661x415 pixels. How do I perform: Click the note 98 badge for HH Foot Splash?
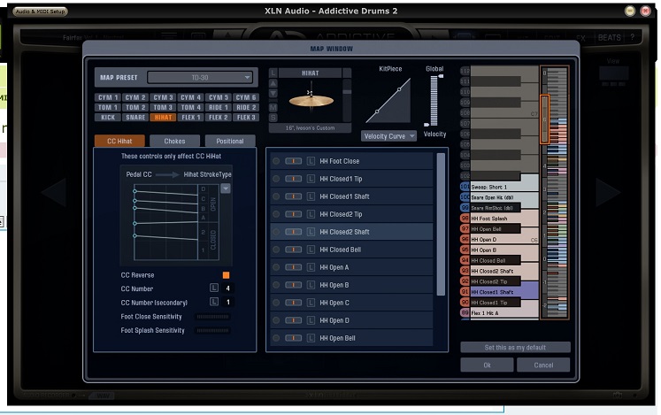coord(465,218)
